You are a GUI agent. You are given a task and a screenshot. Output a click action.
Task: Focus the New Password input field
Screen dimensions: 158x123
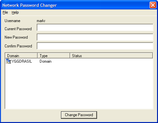[95, 37]
